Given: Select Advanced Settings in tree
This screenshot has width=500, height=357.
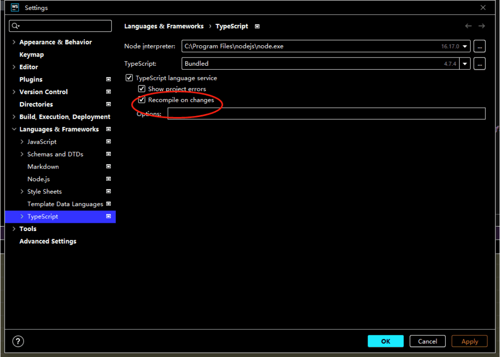Looking at the screenshot, I should [48, 241].
